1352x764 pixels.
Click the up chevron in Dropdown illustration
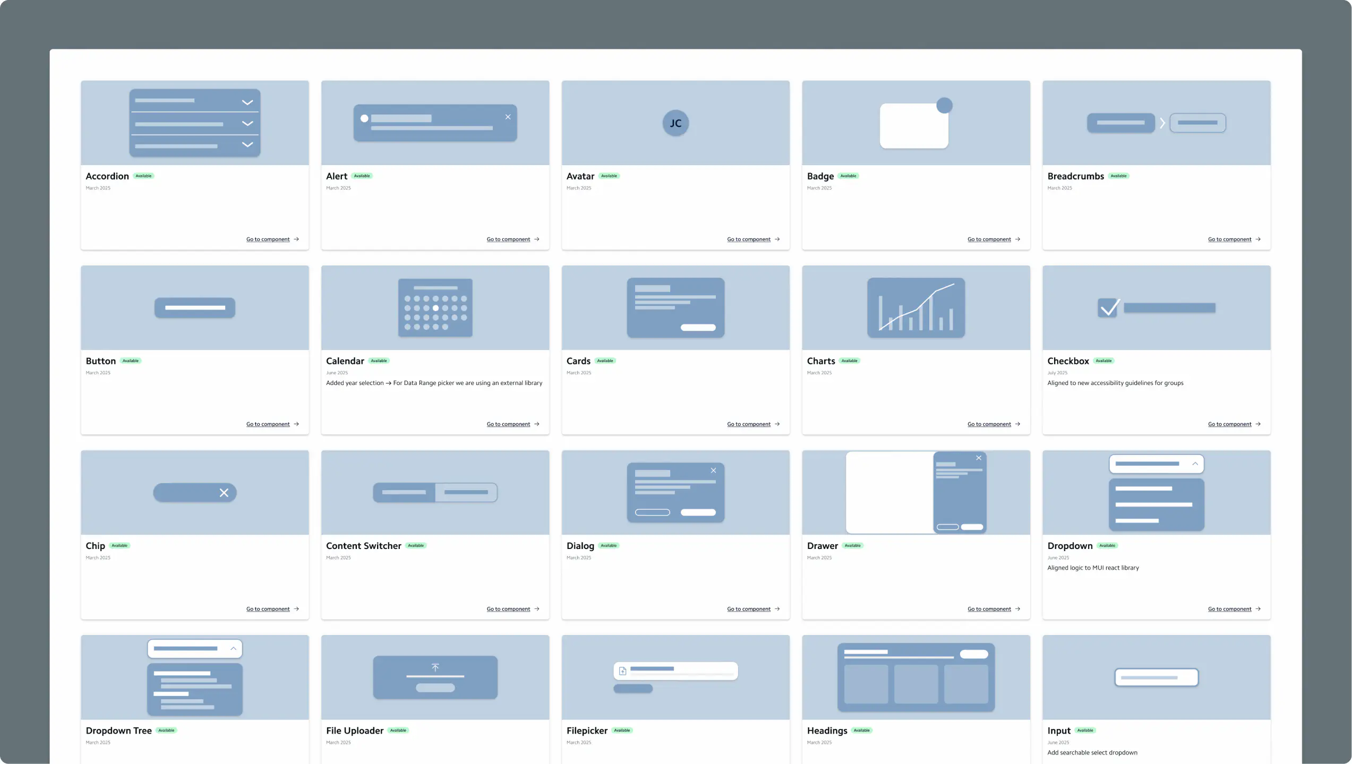pyautogui.click(x=1195, y=463)
